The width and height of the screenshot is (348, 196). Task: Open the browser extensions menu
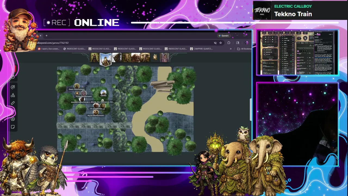click(229, 43)
